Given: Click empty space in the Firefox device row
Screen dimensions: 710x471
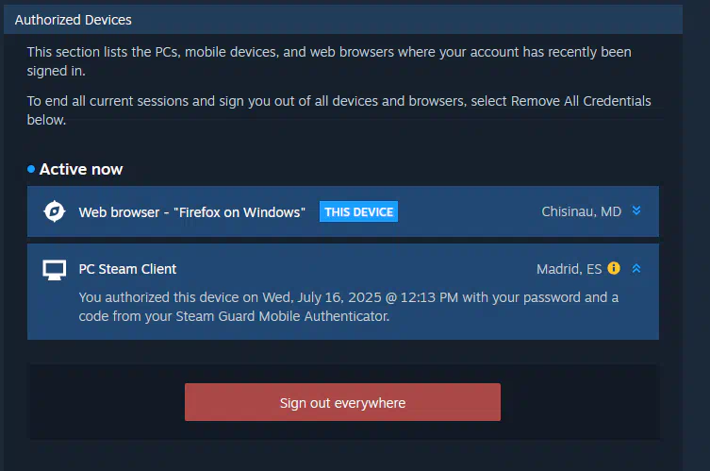Looking at the screenshot, I should (467, 211).
